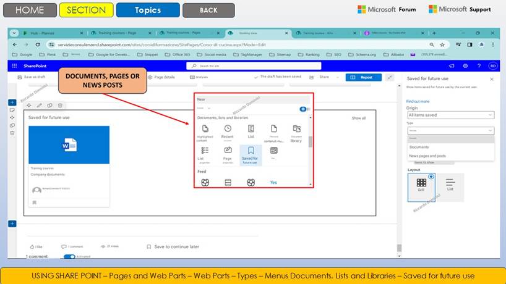Click the BACK navigation button
The width and height of the screenshot is (506, 284).
pyautogui.click(x=208, y=10)
